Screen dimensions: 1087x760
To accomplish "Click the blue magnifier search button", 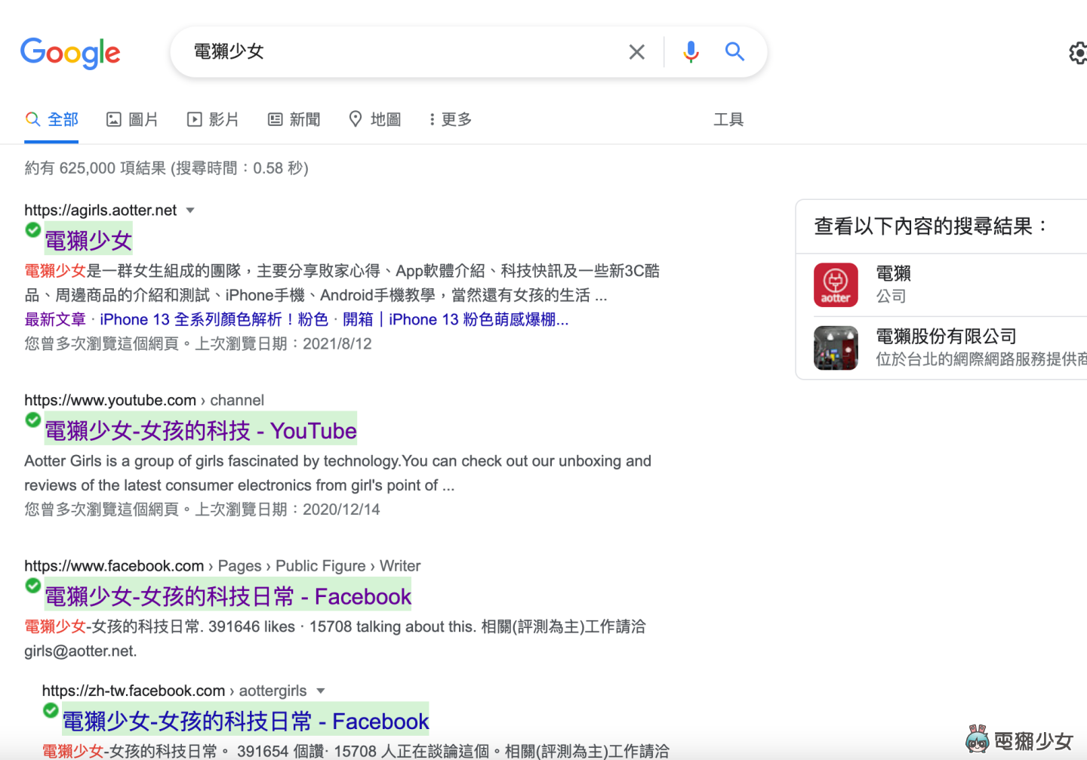I will [734, 51].
